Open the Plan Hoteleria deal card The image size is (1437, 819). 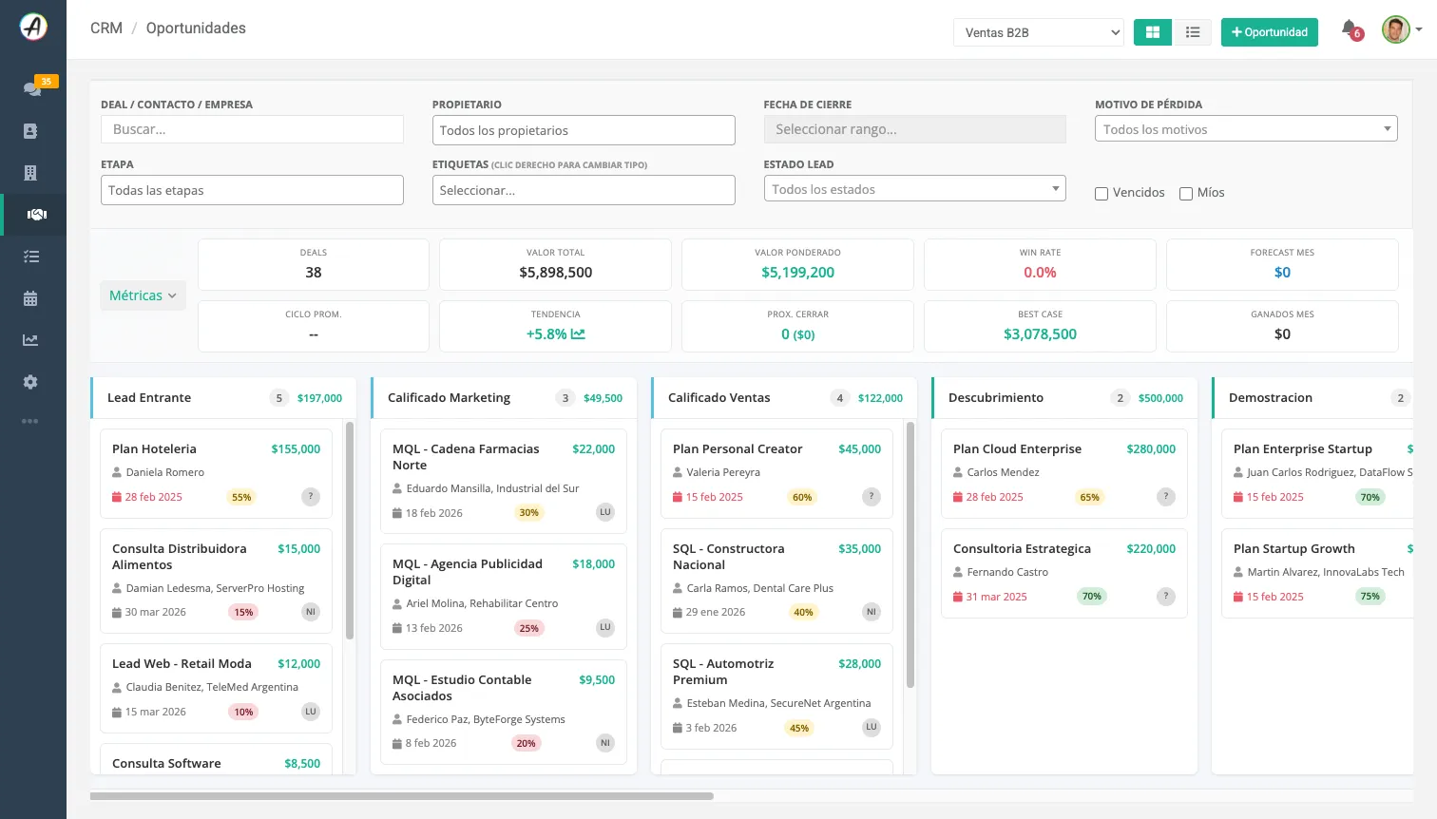pos(216,473)
